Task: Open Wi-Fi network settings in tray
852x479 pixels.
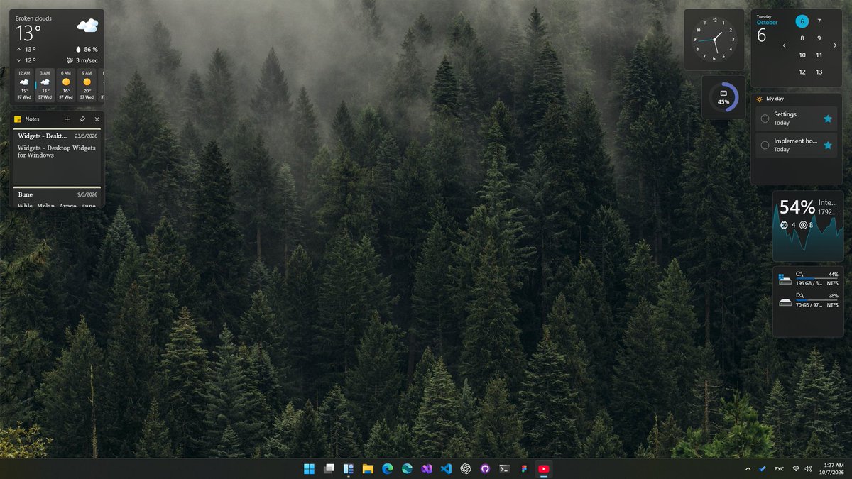Action: pos(796,469)
